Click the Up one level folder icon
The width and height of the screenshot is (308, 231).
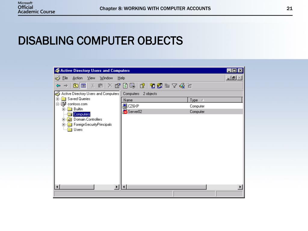click(x=75, y=86)
